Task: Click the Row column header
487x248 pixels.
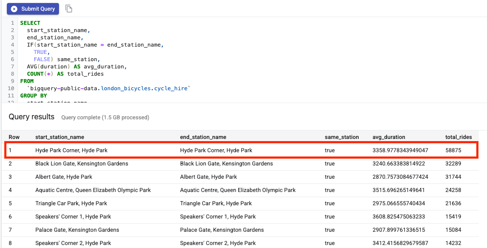Action: click(14, 137)
